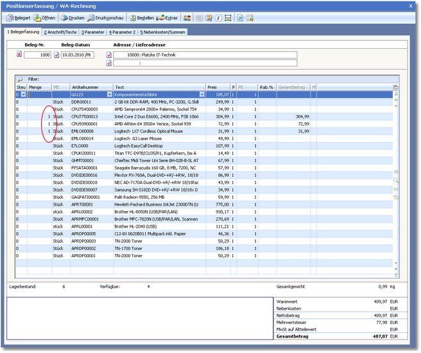
Task: Expand the Steu dropdown in the selected row
Action: (x=24, y=95)
